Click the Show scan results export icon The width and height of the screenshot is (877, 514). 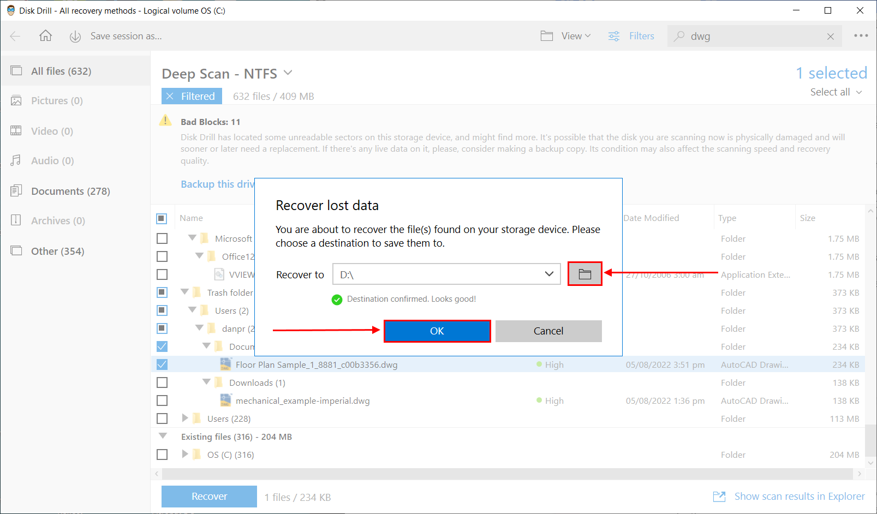tap(719, 497)
